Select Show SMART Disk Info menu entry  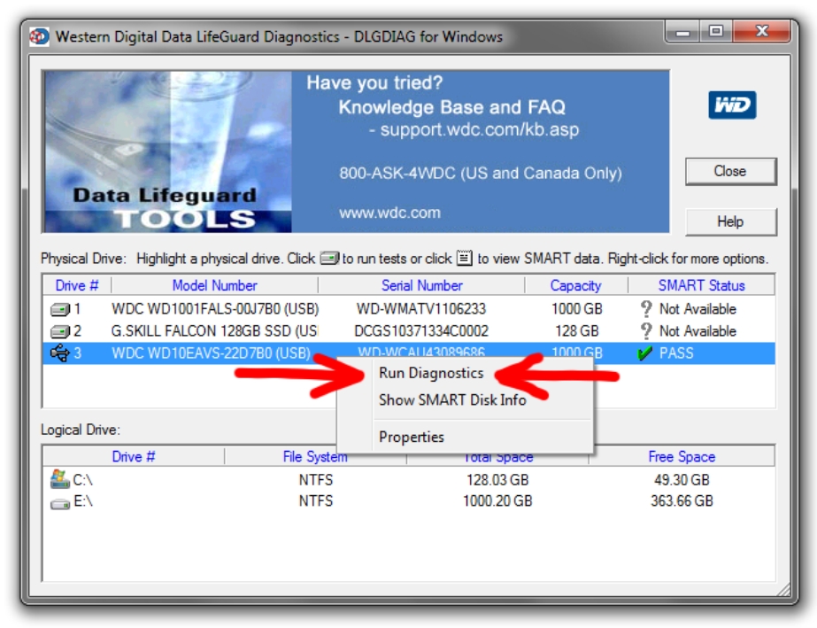pyautogui.click(x=452, y=400)
